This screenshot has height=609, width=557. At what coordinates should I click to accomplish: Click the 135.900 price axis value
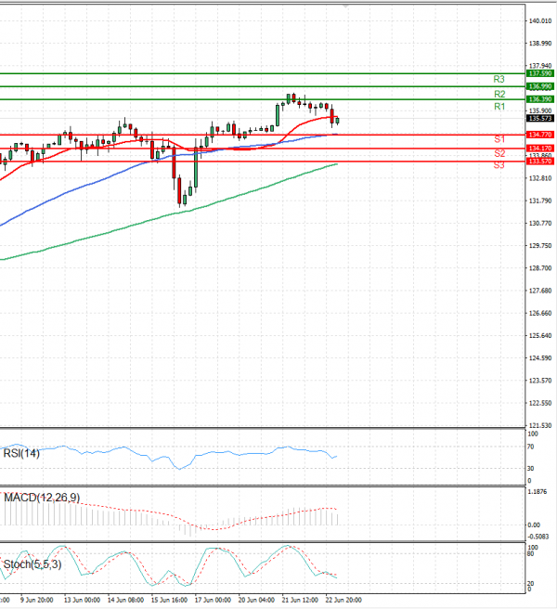[x=540, y=111]
